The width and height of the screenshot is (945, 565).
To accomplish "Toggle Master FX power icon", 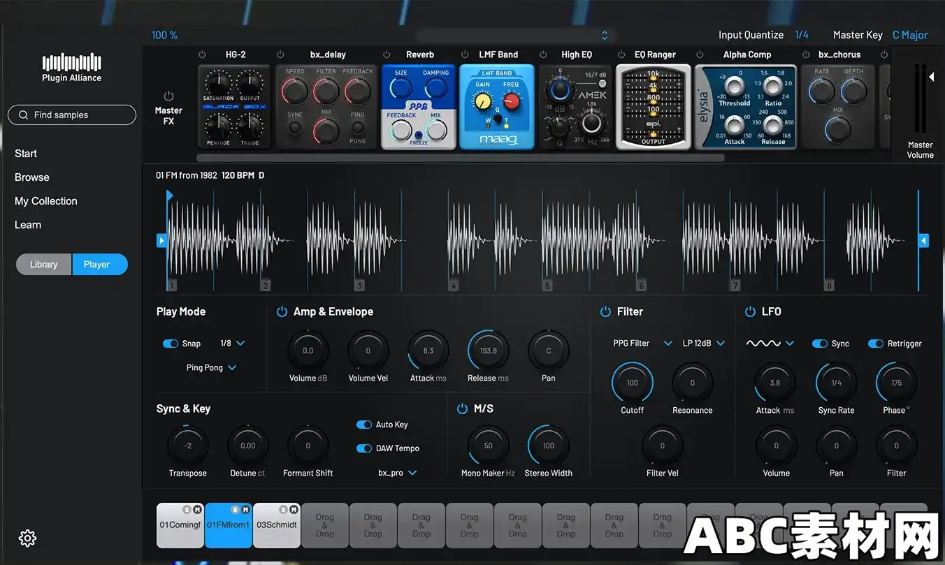I will coord(168,96).
